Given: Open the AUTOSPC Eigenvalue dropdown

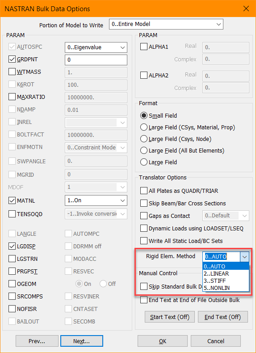Looking at the screenshot, I should [x=96, y=47].
